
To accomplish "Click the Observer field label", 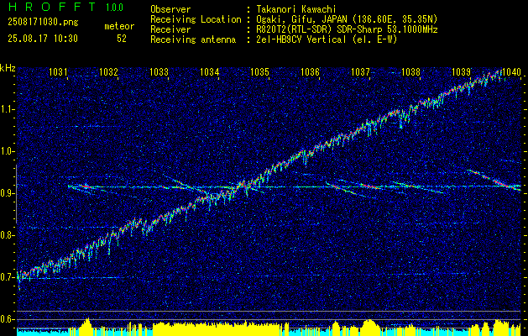I will 170,9.
